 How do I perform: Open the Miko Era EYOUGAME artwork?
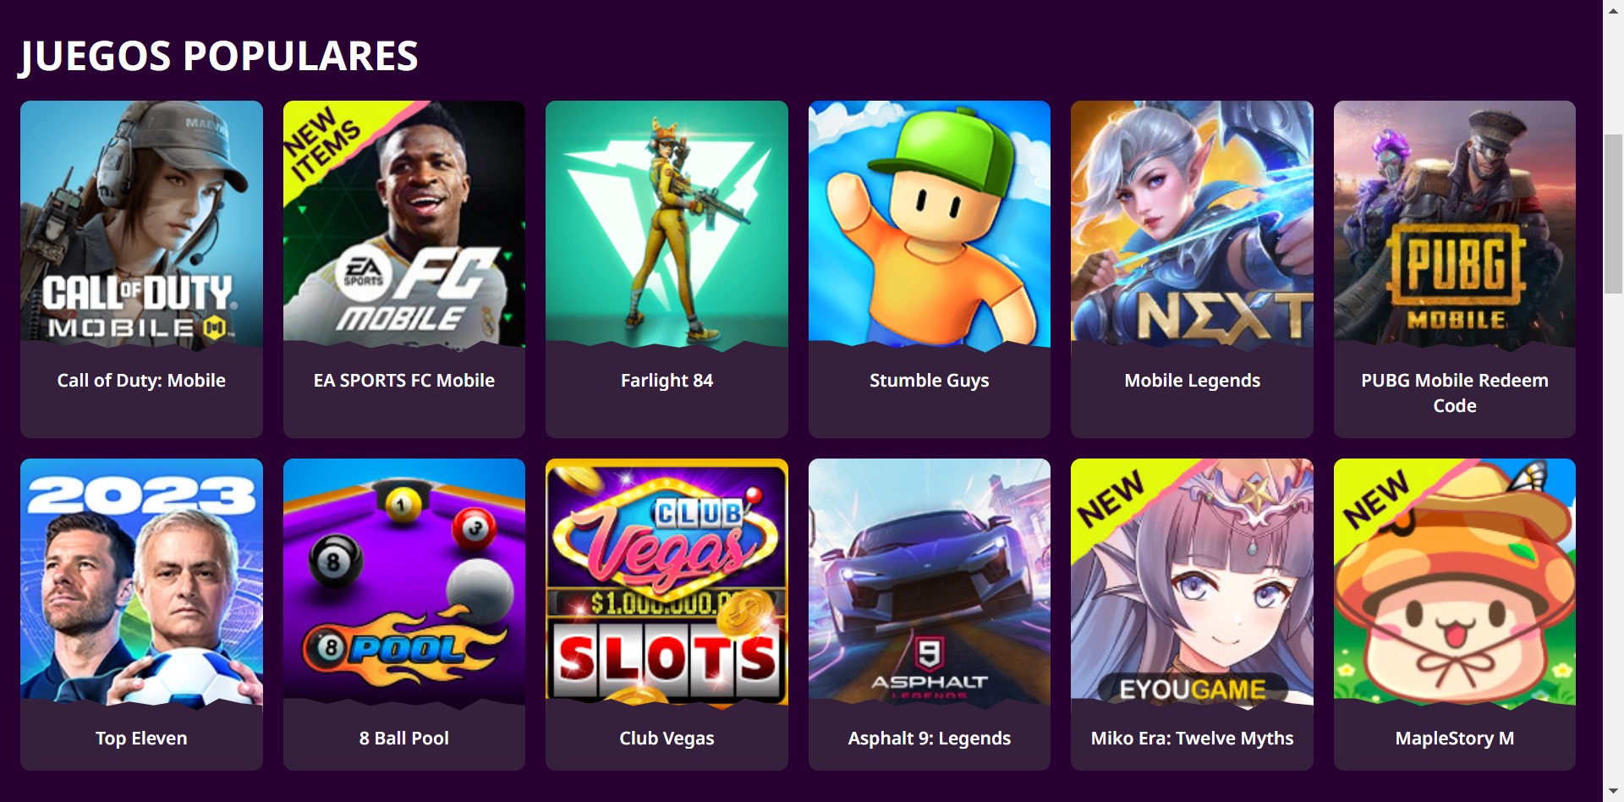coord(1192,582)
